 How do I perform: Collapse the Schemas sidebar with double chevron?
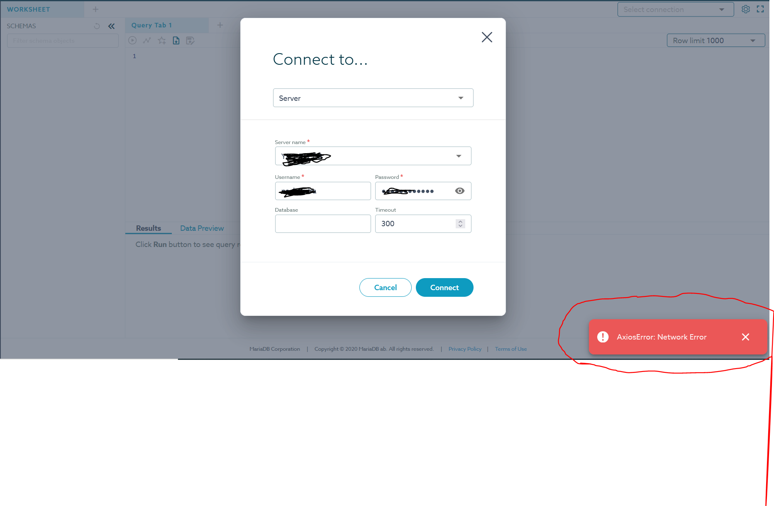point(111,26)
